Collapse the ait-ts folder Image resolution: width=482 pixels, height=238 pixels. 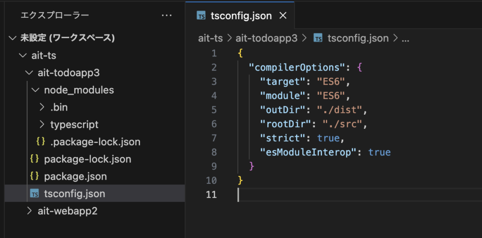(23, 56)
